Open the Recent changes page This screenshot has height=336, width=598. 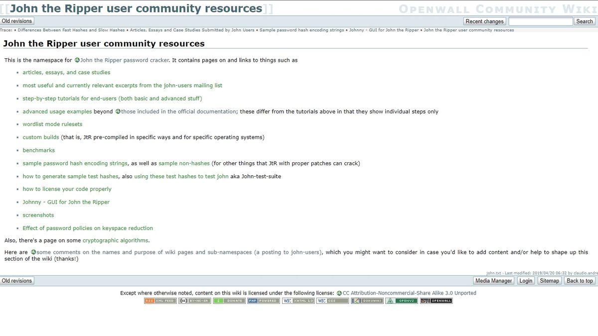(484, 21)
